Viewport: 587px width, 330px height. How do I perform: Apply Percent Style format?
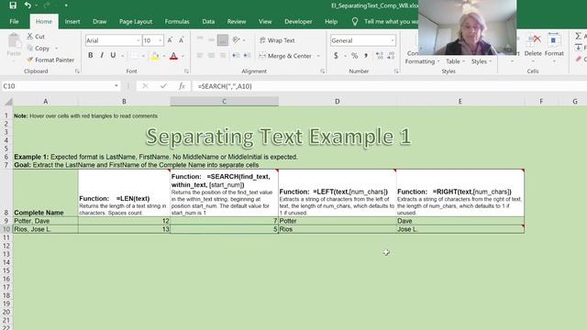(354, 56)
